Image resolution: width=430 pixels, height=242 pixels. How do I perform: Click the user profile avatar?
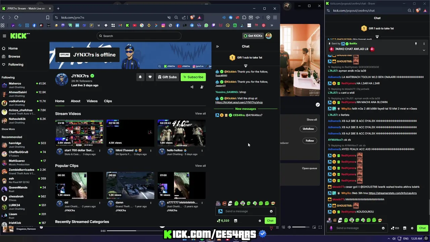click(x=268, y=36)
